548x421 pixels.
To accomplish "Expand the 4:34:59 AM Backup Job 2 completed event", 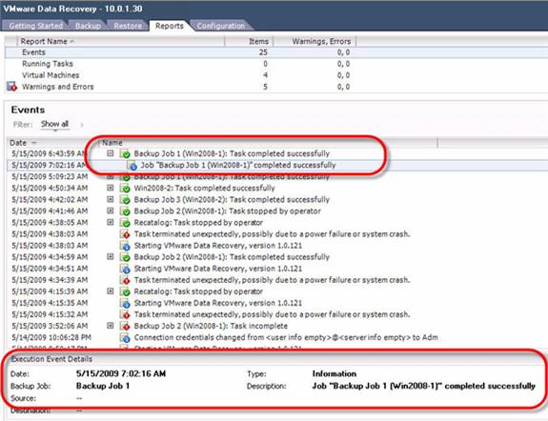I will 111,257.
